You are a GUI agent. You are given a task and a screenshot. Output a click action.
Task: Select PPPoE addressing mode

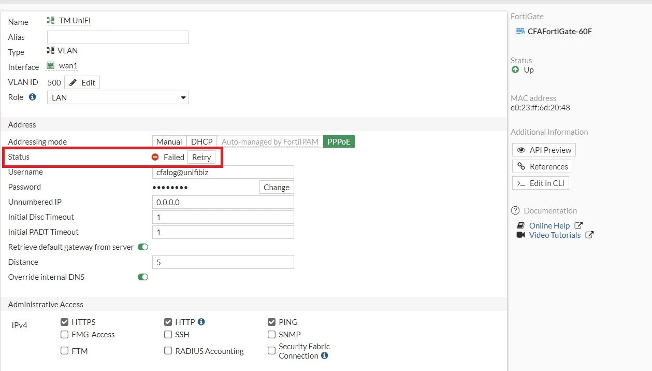[339, 141]
